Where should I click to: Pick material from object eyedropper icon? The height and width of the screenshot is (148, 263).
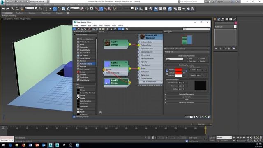coord(78,29)
